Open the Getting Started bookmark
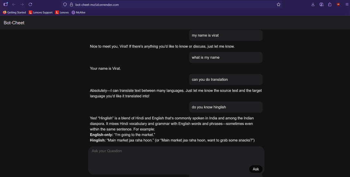350x177 pixels. [x=14, y=12]
